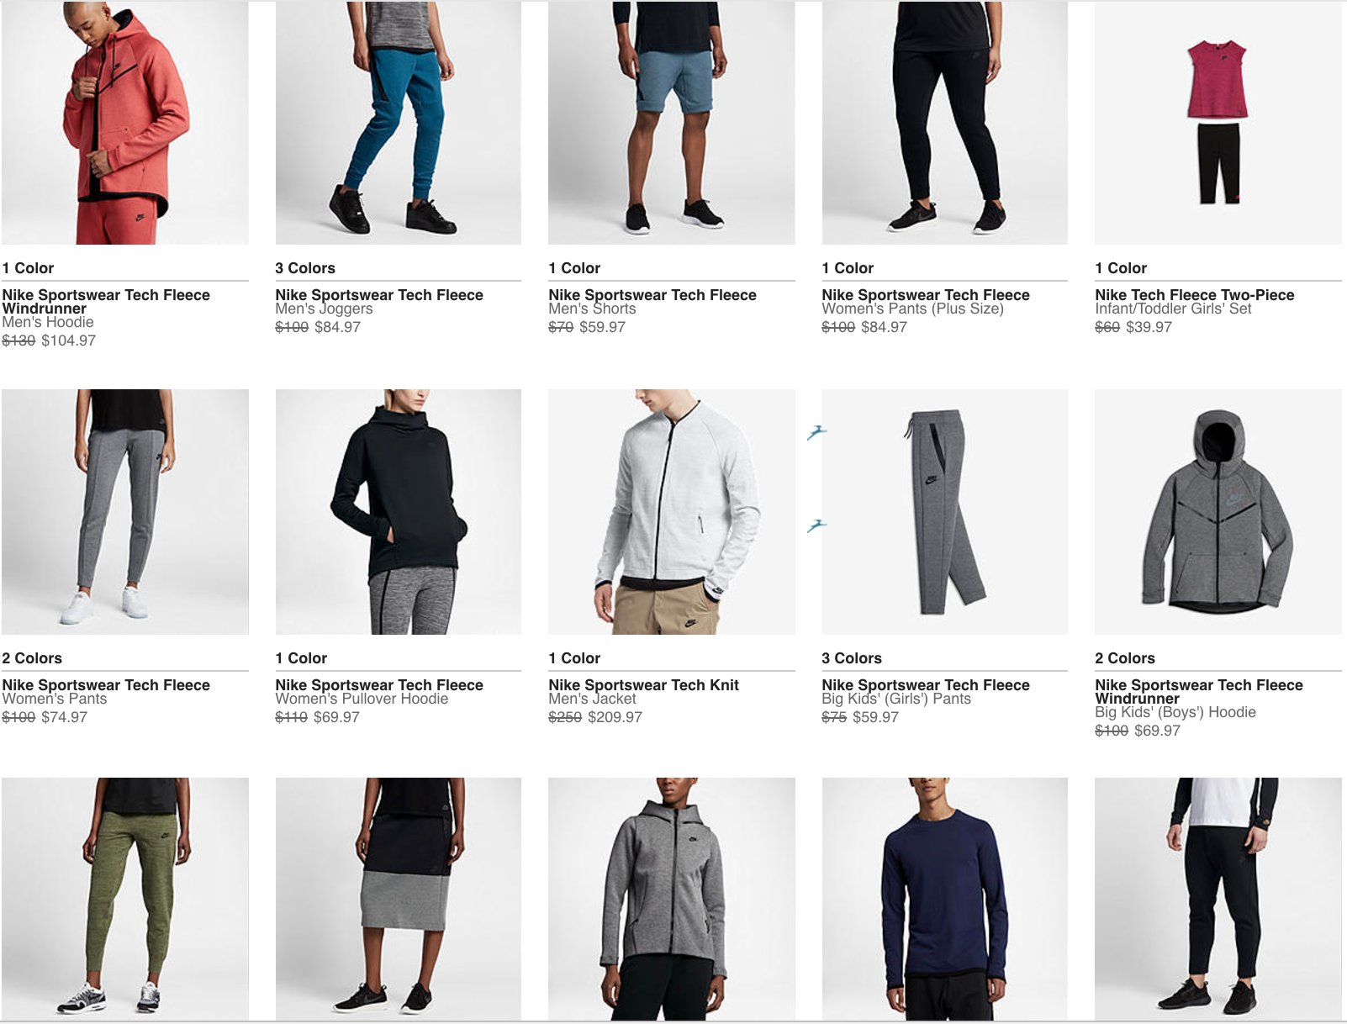Image resolution: width=1347 pixels, height=1024 pixels.
Task: Open the black Women's Pullover Hoodie image
Action: click(x=399, y=511)
